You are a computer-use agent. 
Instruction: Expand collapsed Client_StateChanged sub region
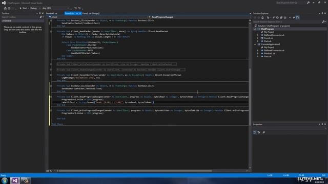[x=51, y=70]
